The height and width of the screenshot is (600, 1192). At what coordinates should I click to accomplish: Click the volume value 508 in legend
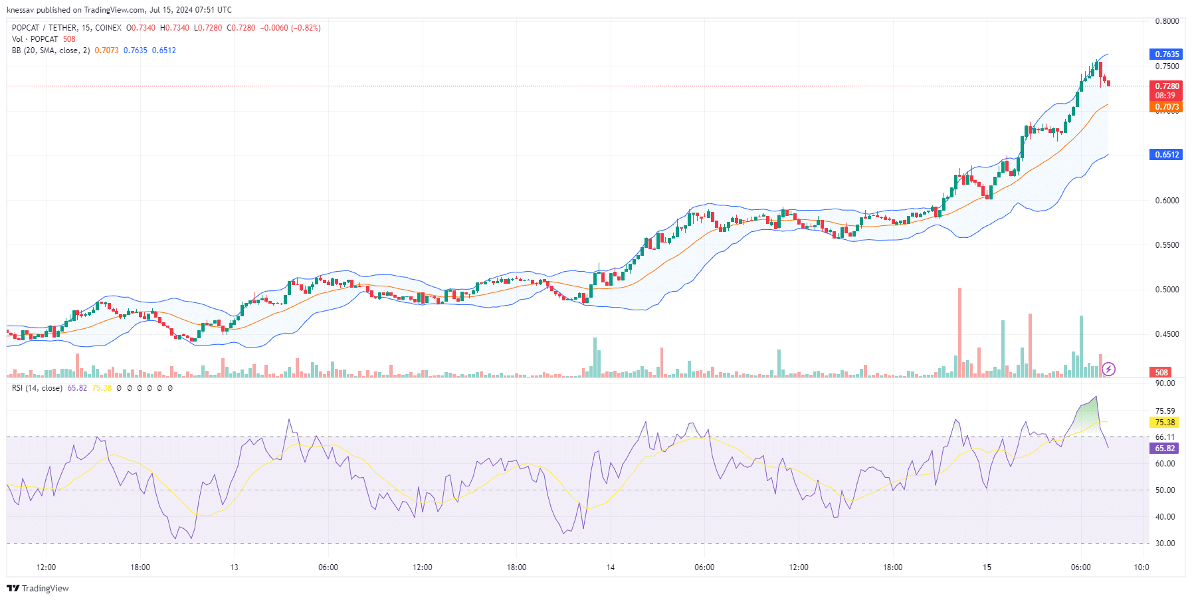tap(69, 39)
